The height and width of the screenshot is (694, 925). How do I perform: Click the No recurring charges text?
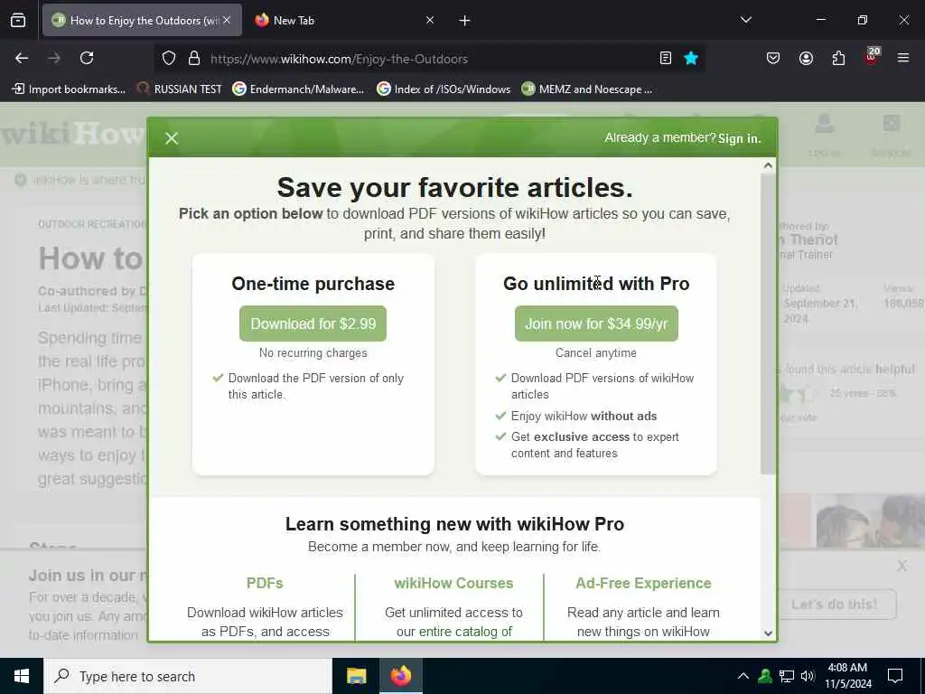[313, 353]
